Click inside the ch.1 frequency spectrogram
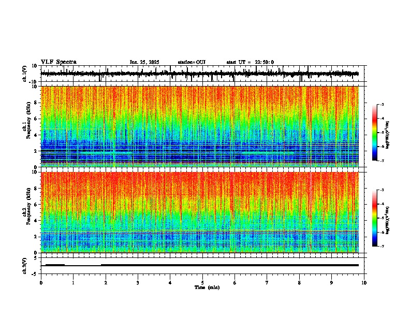The image size is (410, 317). point(199,126)
